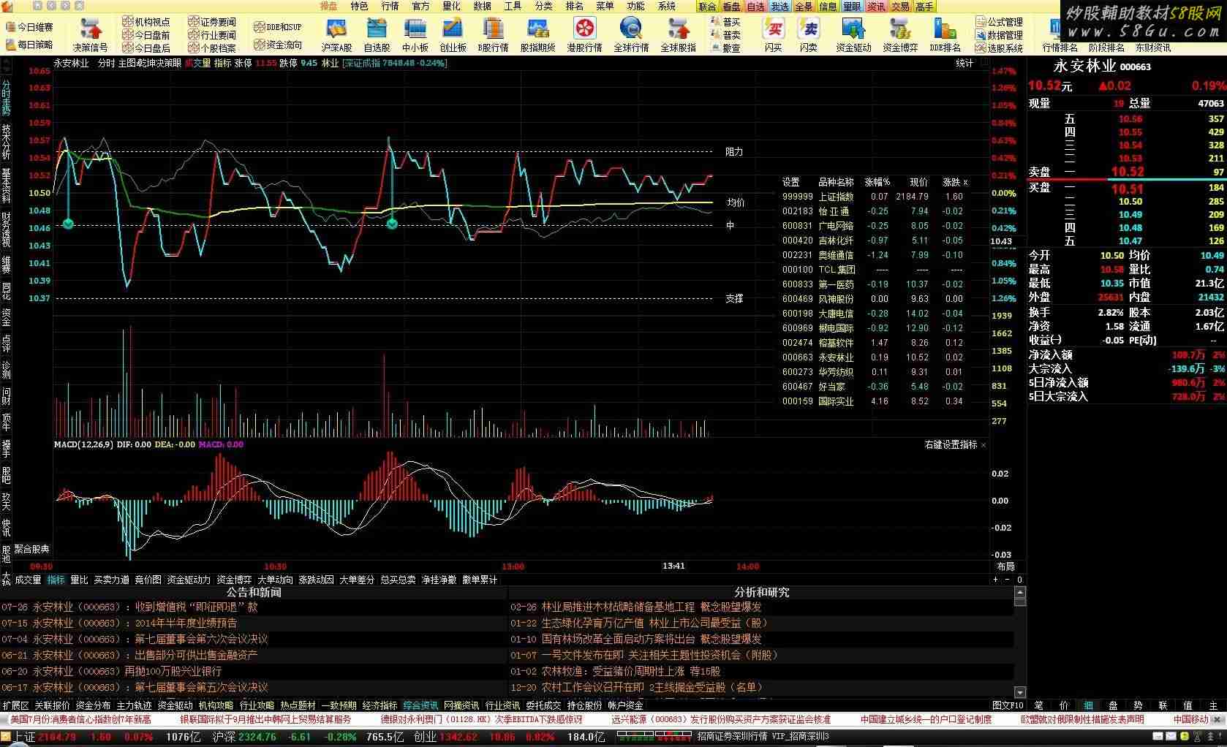The image size is (1227, 747).
Task: Switch to the 资讯 colored tab
Action: 876,7
